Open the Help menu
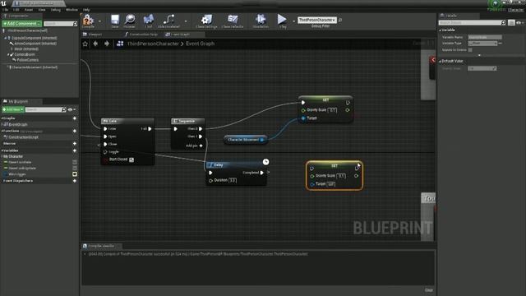 tap(86, 10)
